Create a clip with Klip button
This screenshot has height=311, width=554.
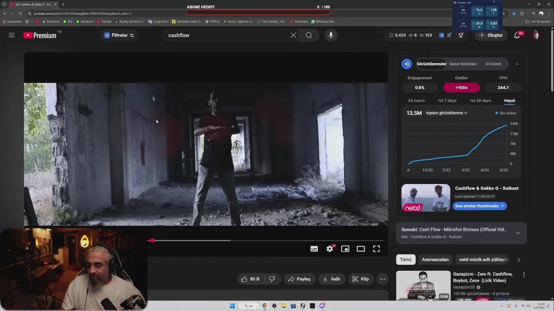361,279
